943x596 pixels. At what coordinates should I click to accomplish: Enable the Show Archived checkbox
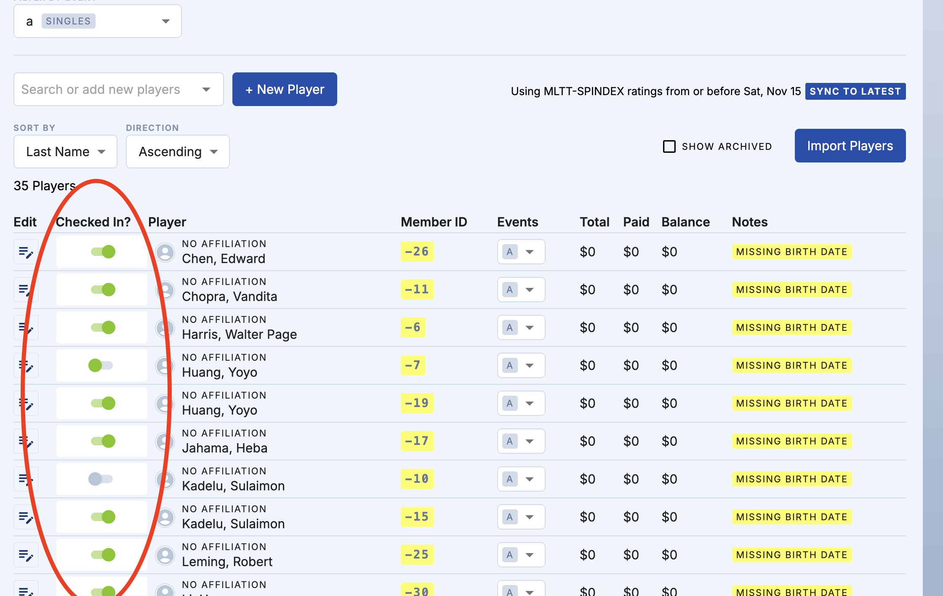[x=669, y=146]
